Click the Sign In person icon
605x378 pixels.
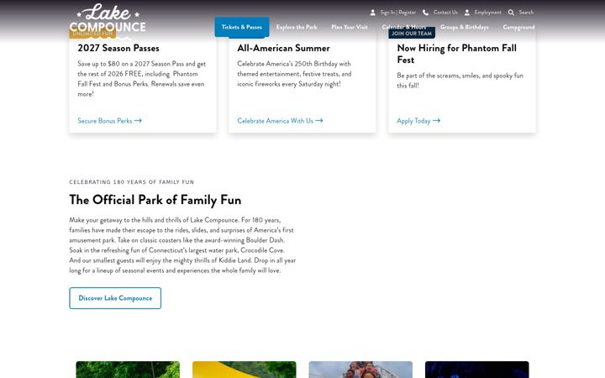373,13
